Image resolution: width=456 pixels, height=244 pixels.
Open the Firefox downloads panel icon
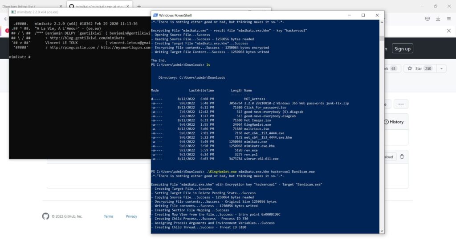(x=438, y=19)
